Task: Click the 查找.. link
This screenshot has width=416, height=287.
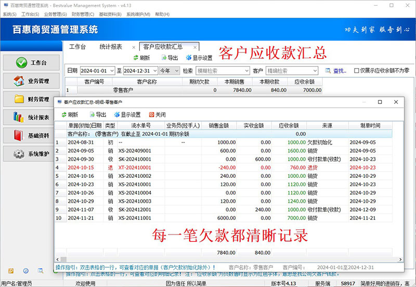Action: [340, 71]
